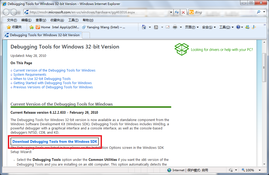Select the Debugging Tools for Windows tab
The width and height of the screenshot is (269, 175).
pyautogui.click(x=43, y=35)
